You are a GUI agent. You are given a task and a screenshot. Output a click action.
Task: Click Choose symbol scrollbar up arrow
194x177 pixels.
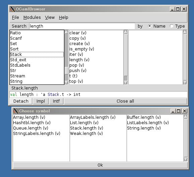pyautogui.click(x=186, y=117)
